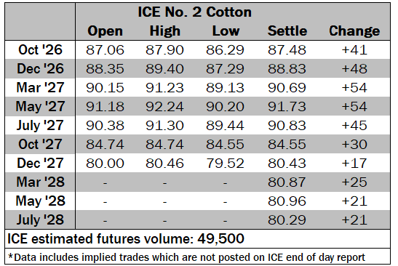Click the Dec '27 row label
The image size is (398, 266).
point(40,163)
